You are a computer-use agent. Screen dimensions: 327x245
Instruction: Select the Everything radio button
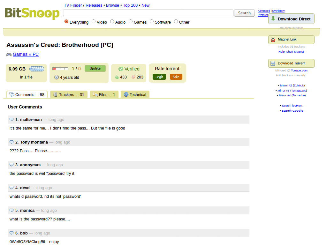point(66,21)
